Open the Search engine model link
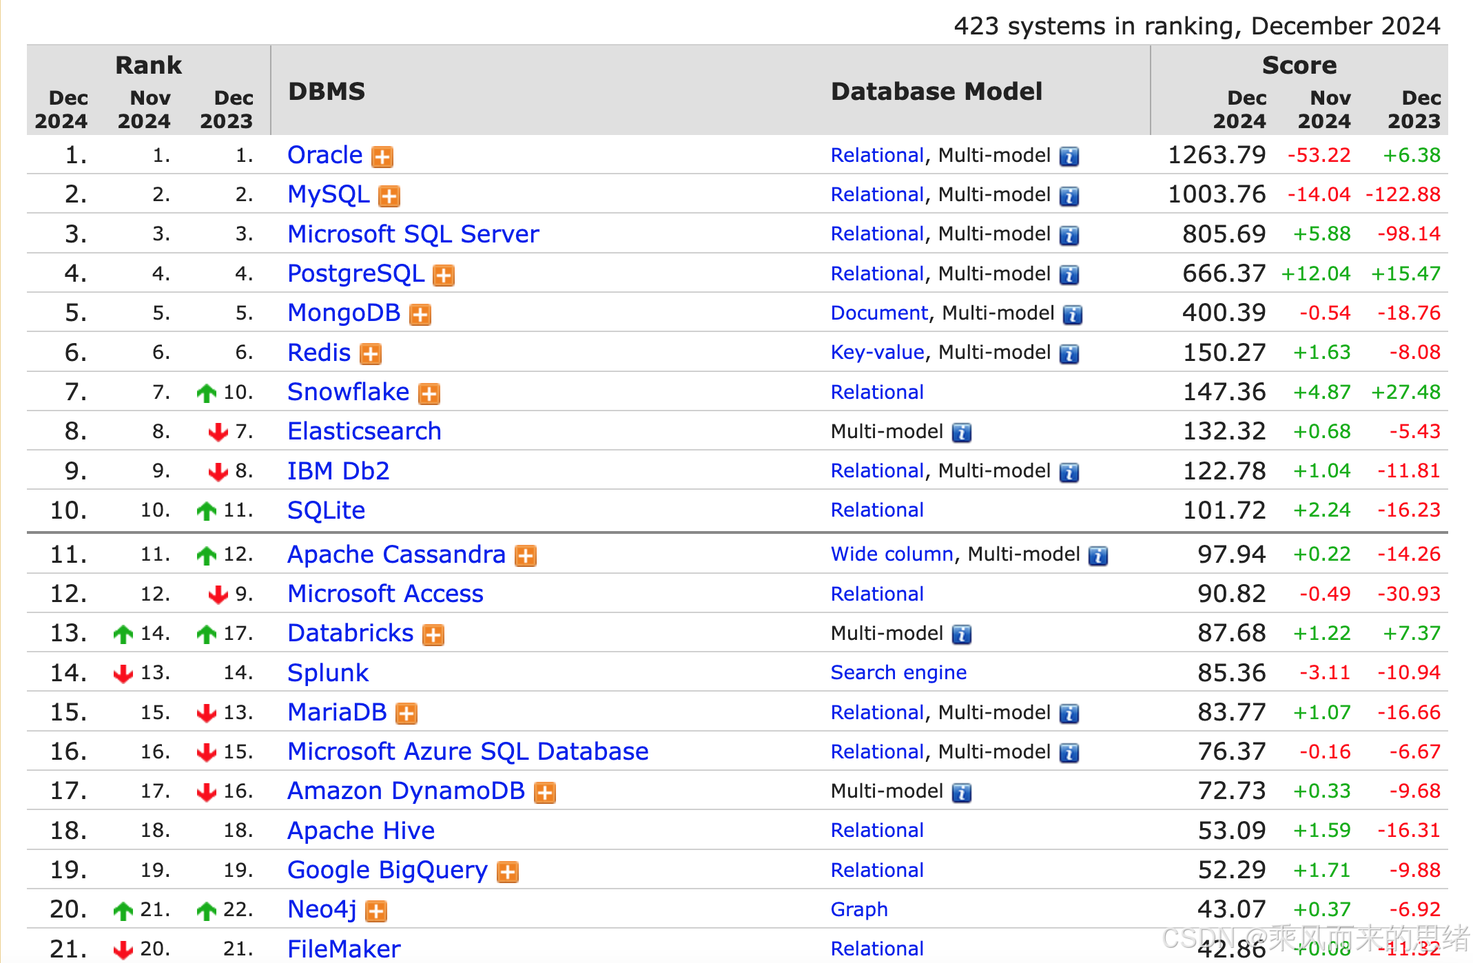Screen dimensions: 1473x963 [x=899, y=673]
